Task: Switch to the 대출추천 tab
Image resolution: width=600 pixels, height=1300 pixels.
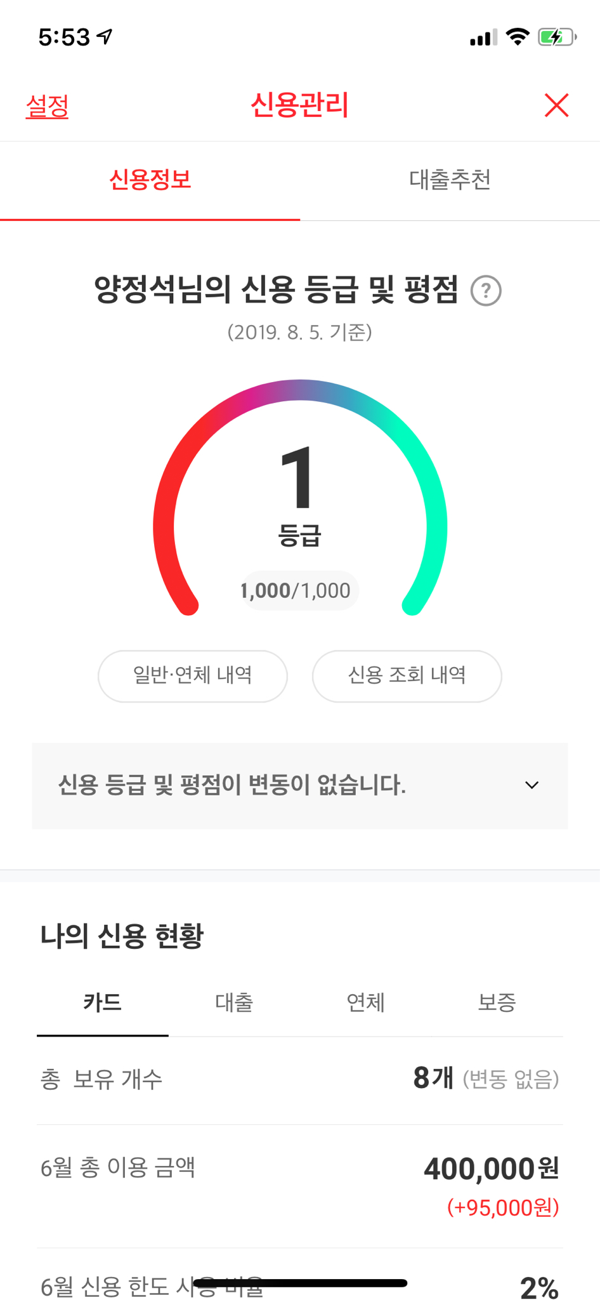Action: pyautogui.click(x=450, y=180)
